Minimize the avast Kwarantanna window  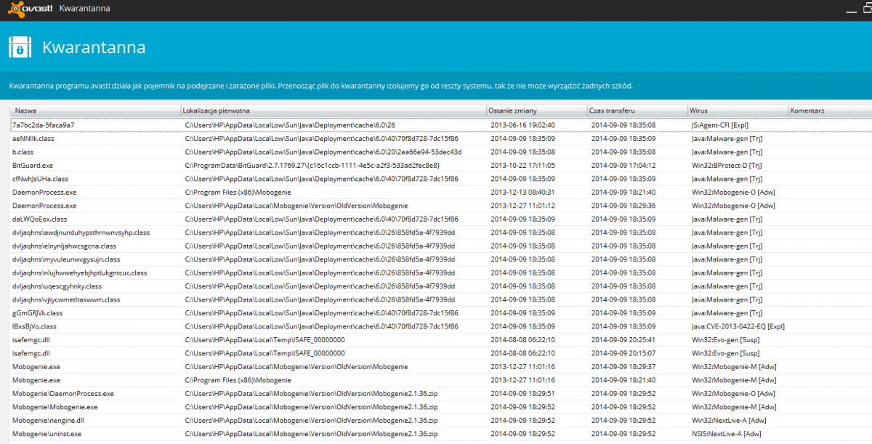coord(850,12)
